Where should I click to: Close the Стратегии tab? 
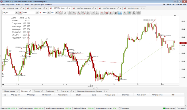point(73,91)
